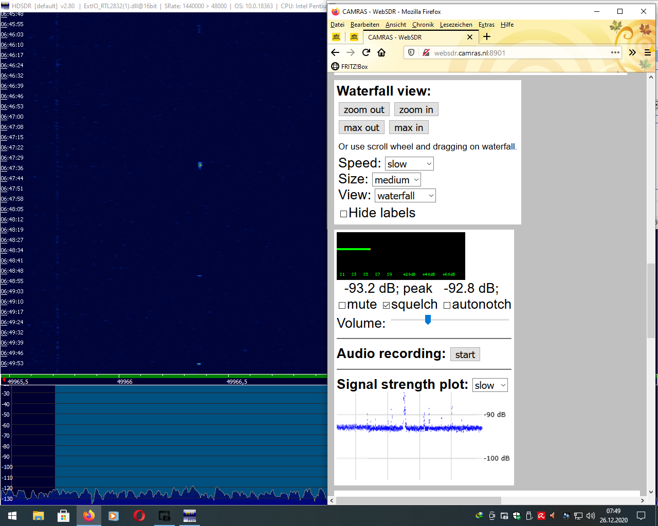Screen dimensions: 658x526
Task: Open Opera browser from the taskbar
Action: coord(139,516)
